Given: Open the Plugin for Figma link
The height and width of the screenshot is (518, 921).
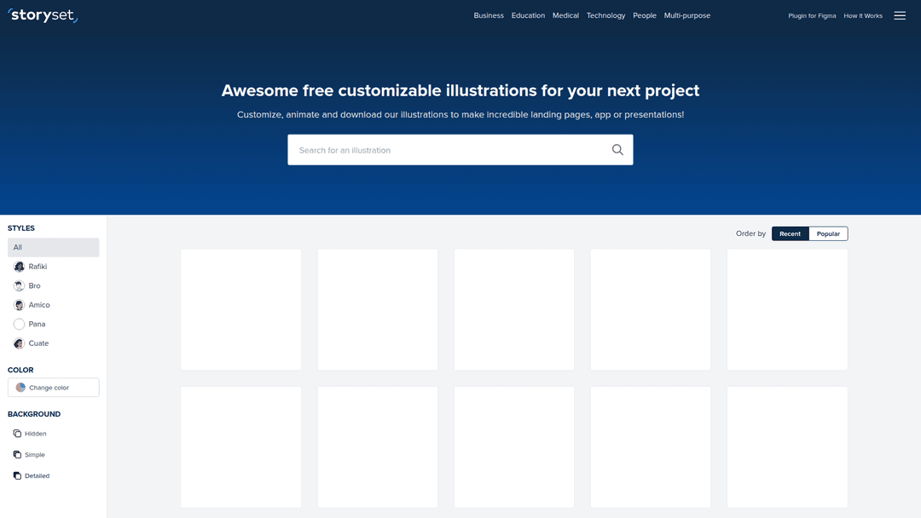Looking at the screenshot, I should click(x=812, y=15).
